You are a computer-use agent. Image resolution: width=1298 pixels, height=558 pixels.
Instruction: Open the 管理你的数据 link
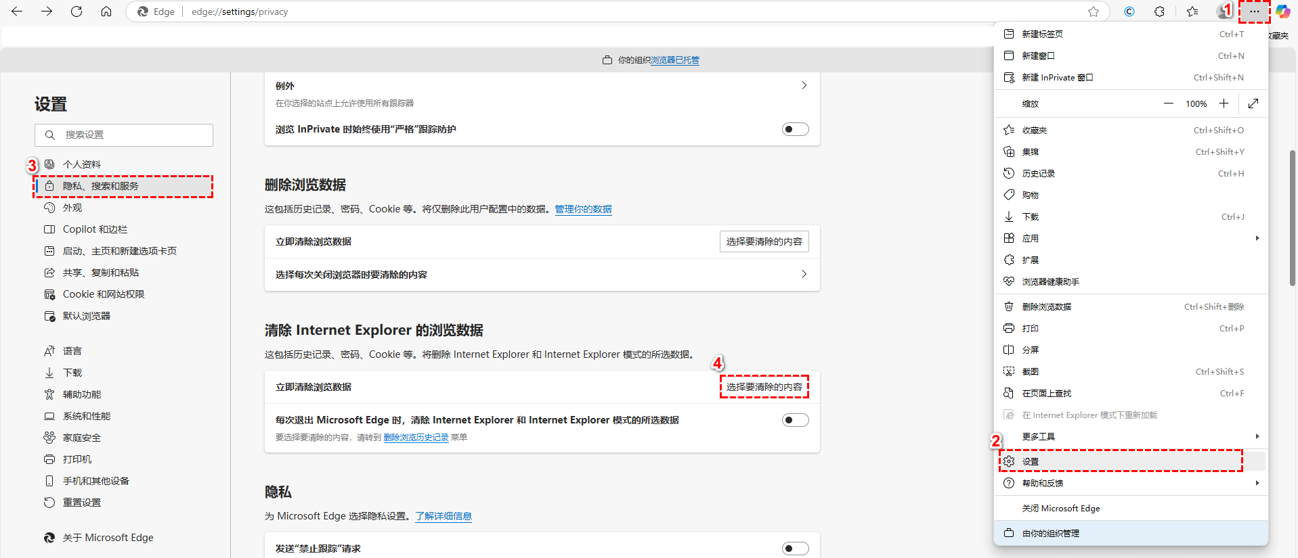pos(583,210)
